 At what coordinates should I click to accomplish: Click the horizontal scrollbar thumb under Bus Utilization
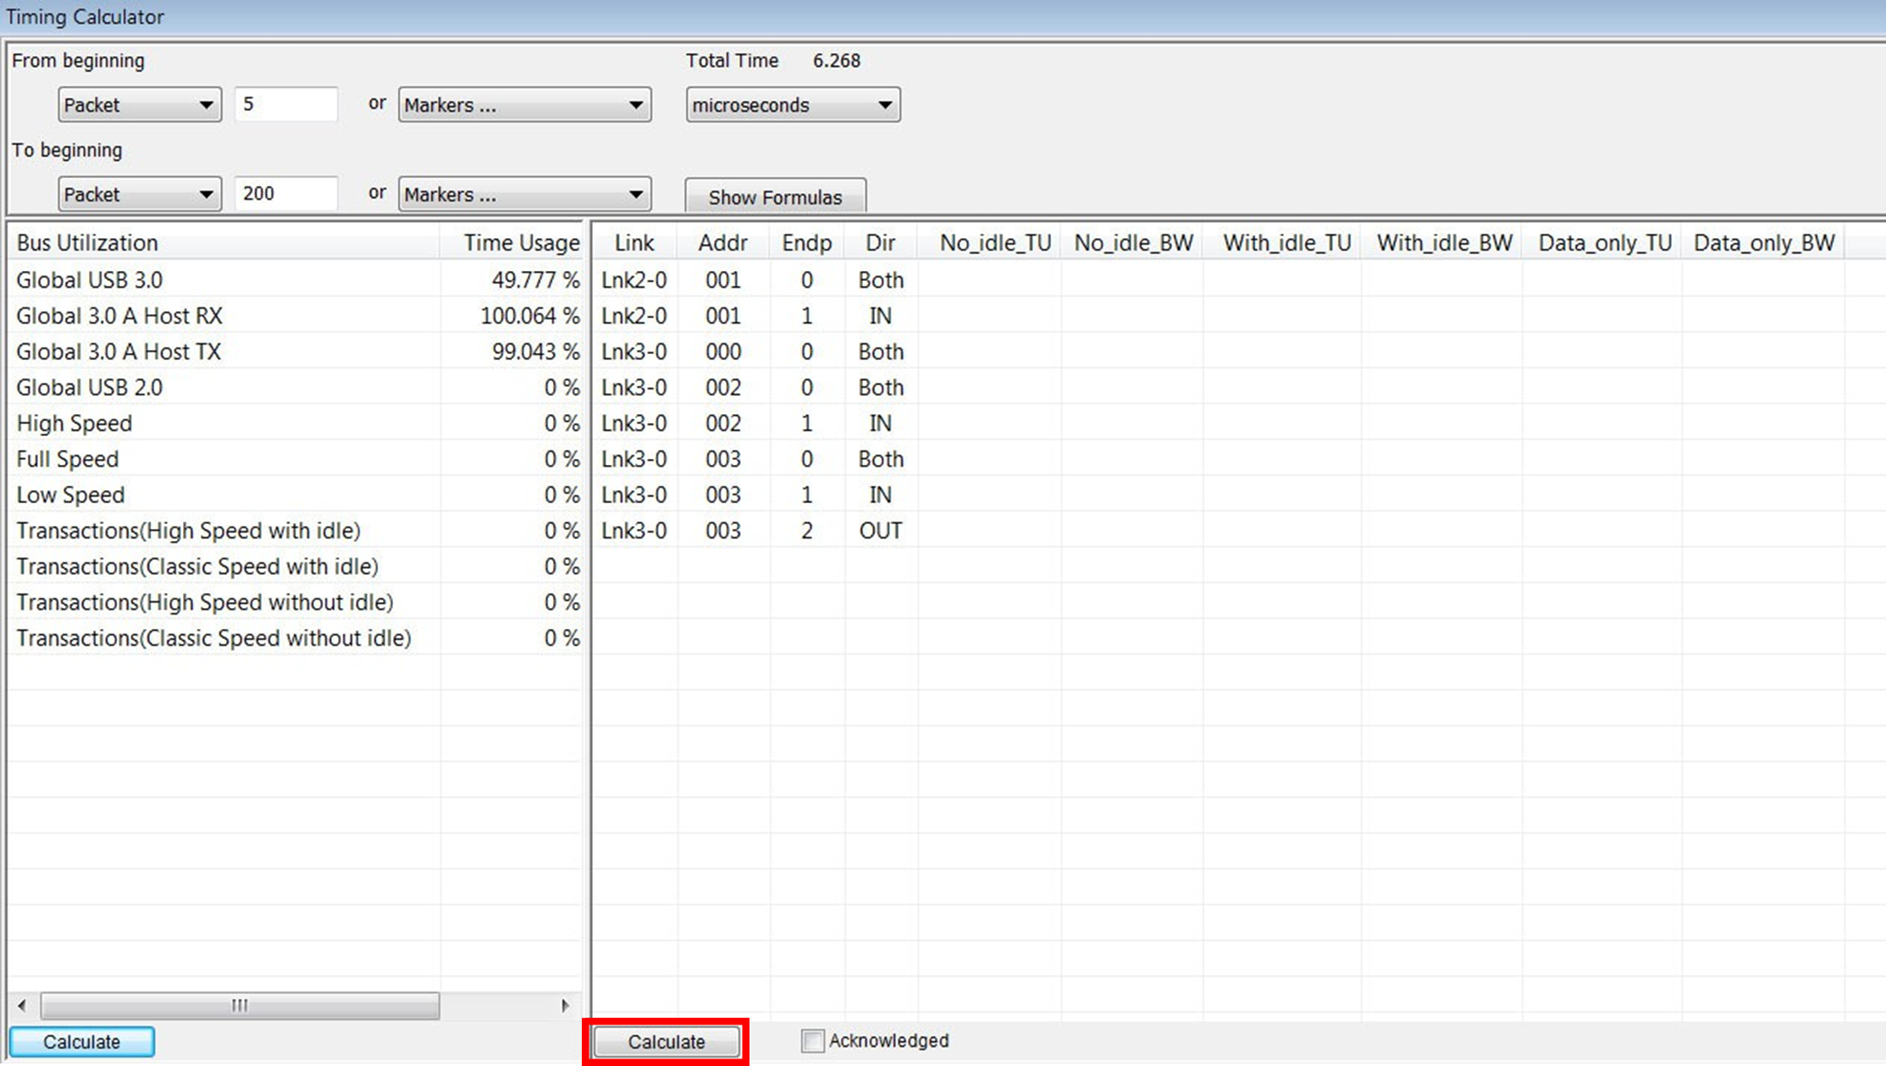240,1005
